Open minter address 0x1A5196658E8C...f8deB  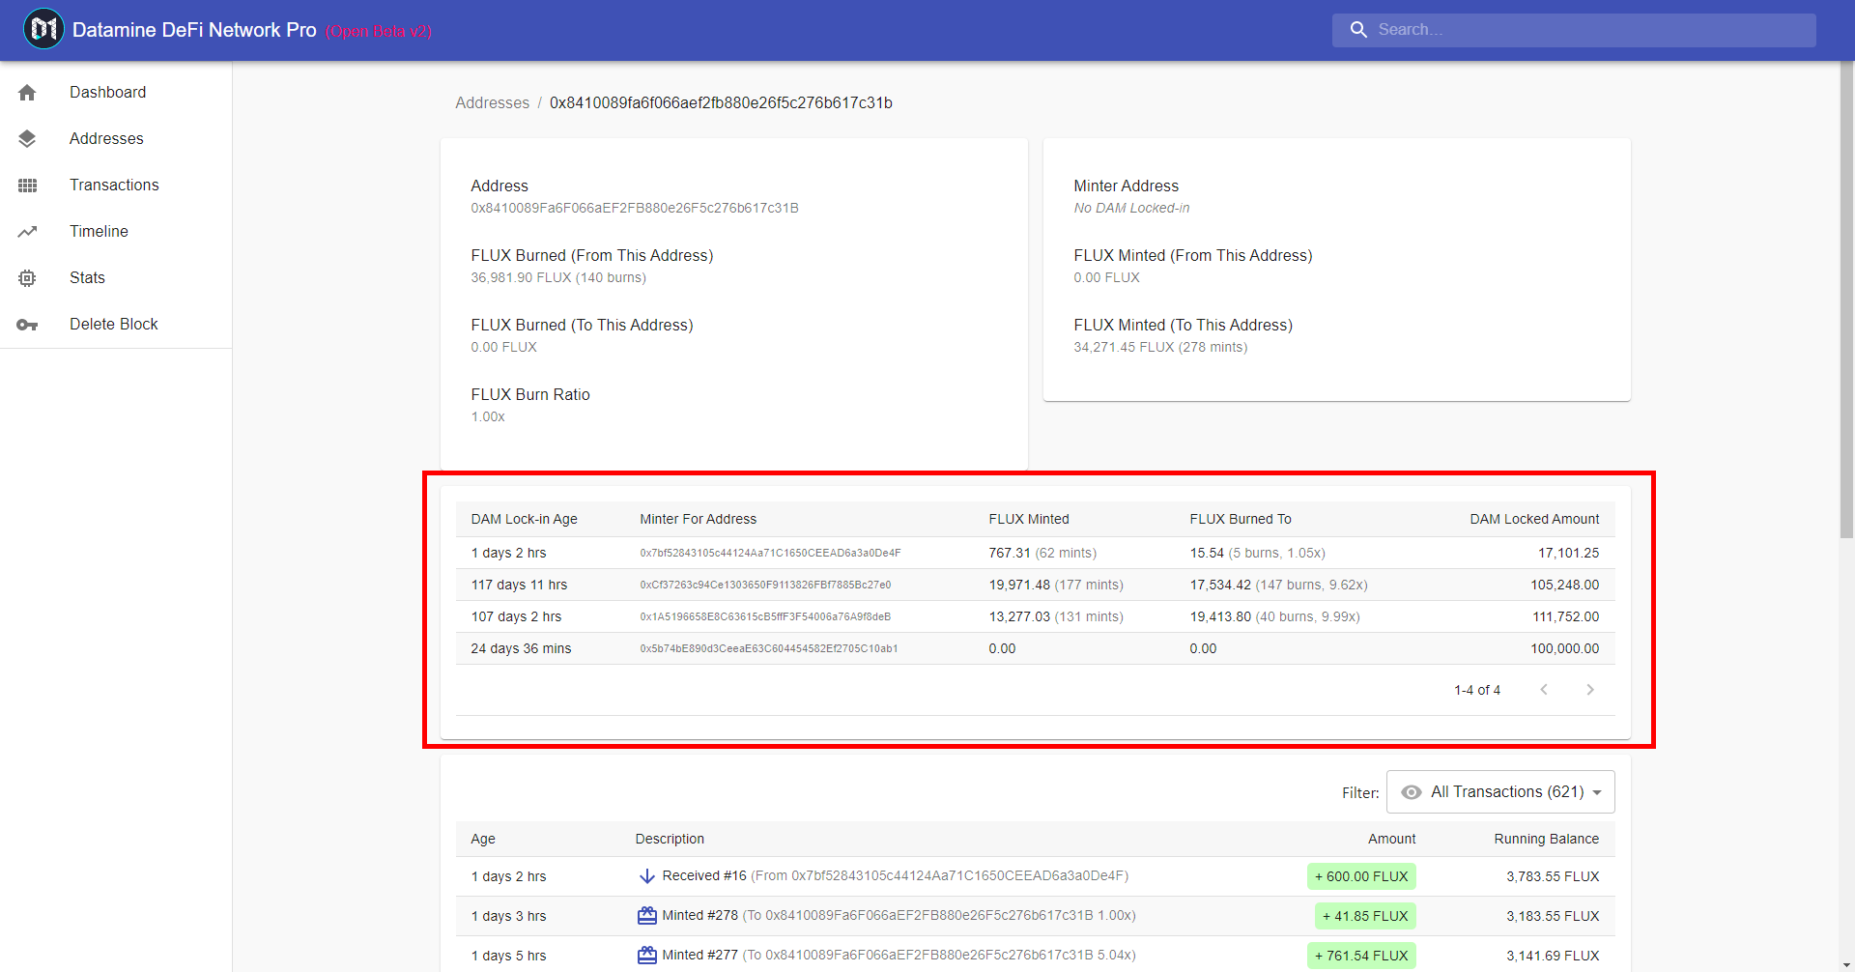pyautogui.click(x=765, y=617)
